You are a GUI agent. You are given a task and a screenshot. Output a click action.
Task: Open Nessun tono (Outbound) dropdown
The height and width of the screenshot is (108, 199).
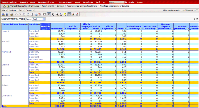156,29
